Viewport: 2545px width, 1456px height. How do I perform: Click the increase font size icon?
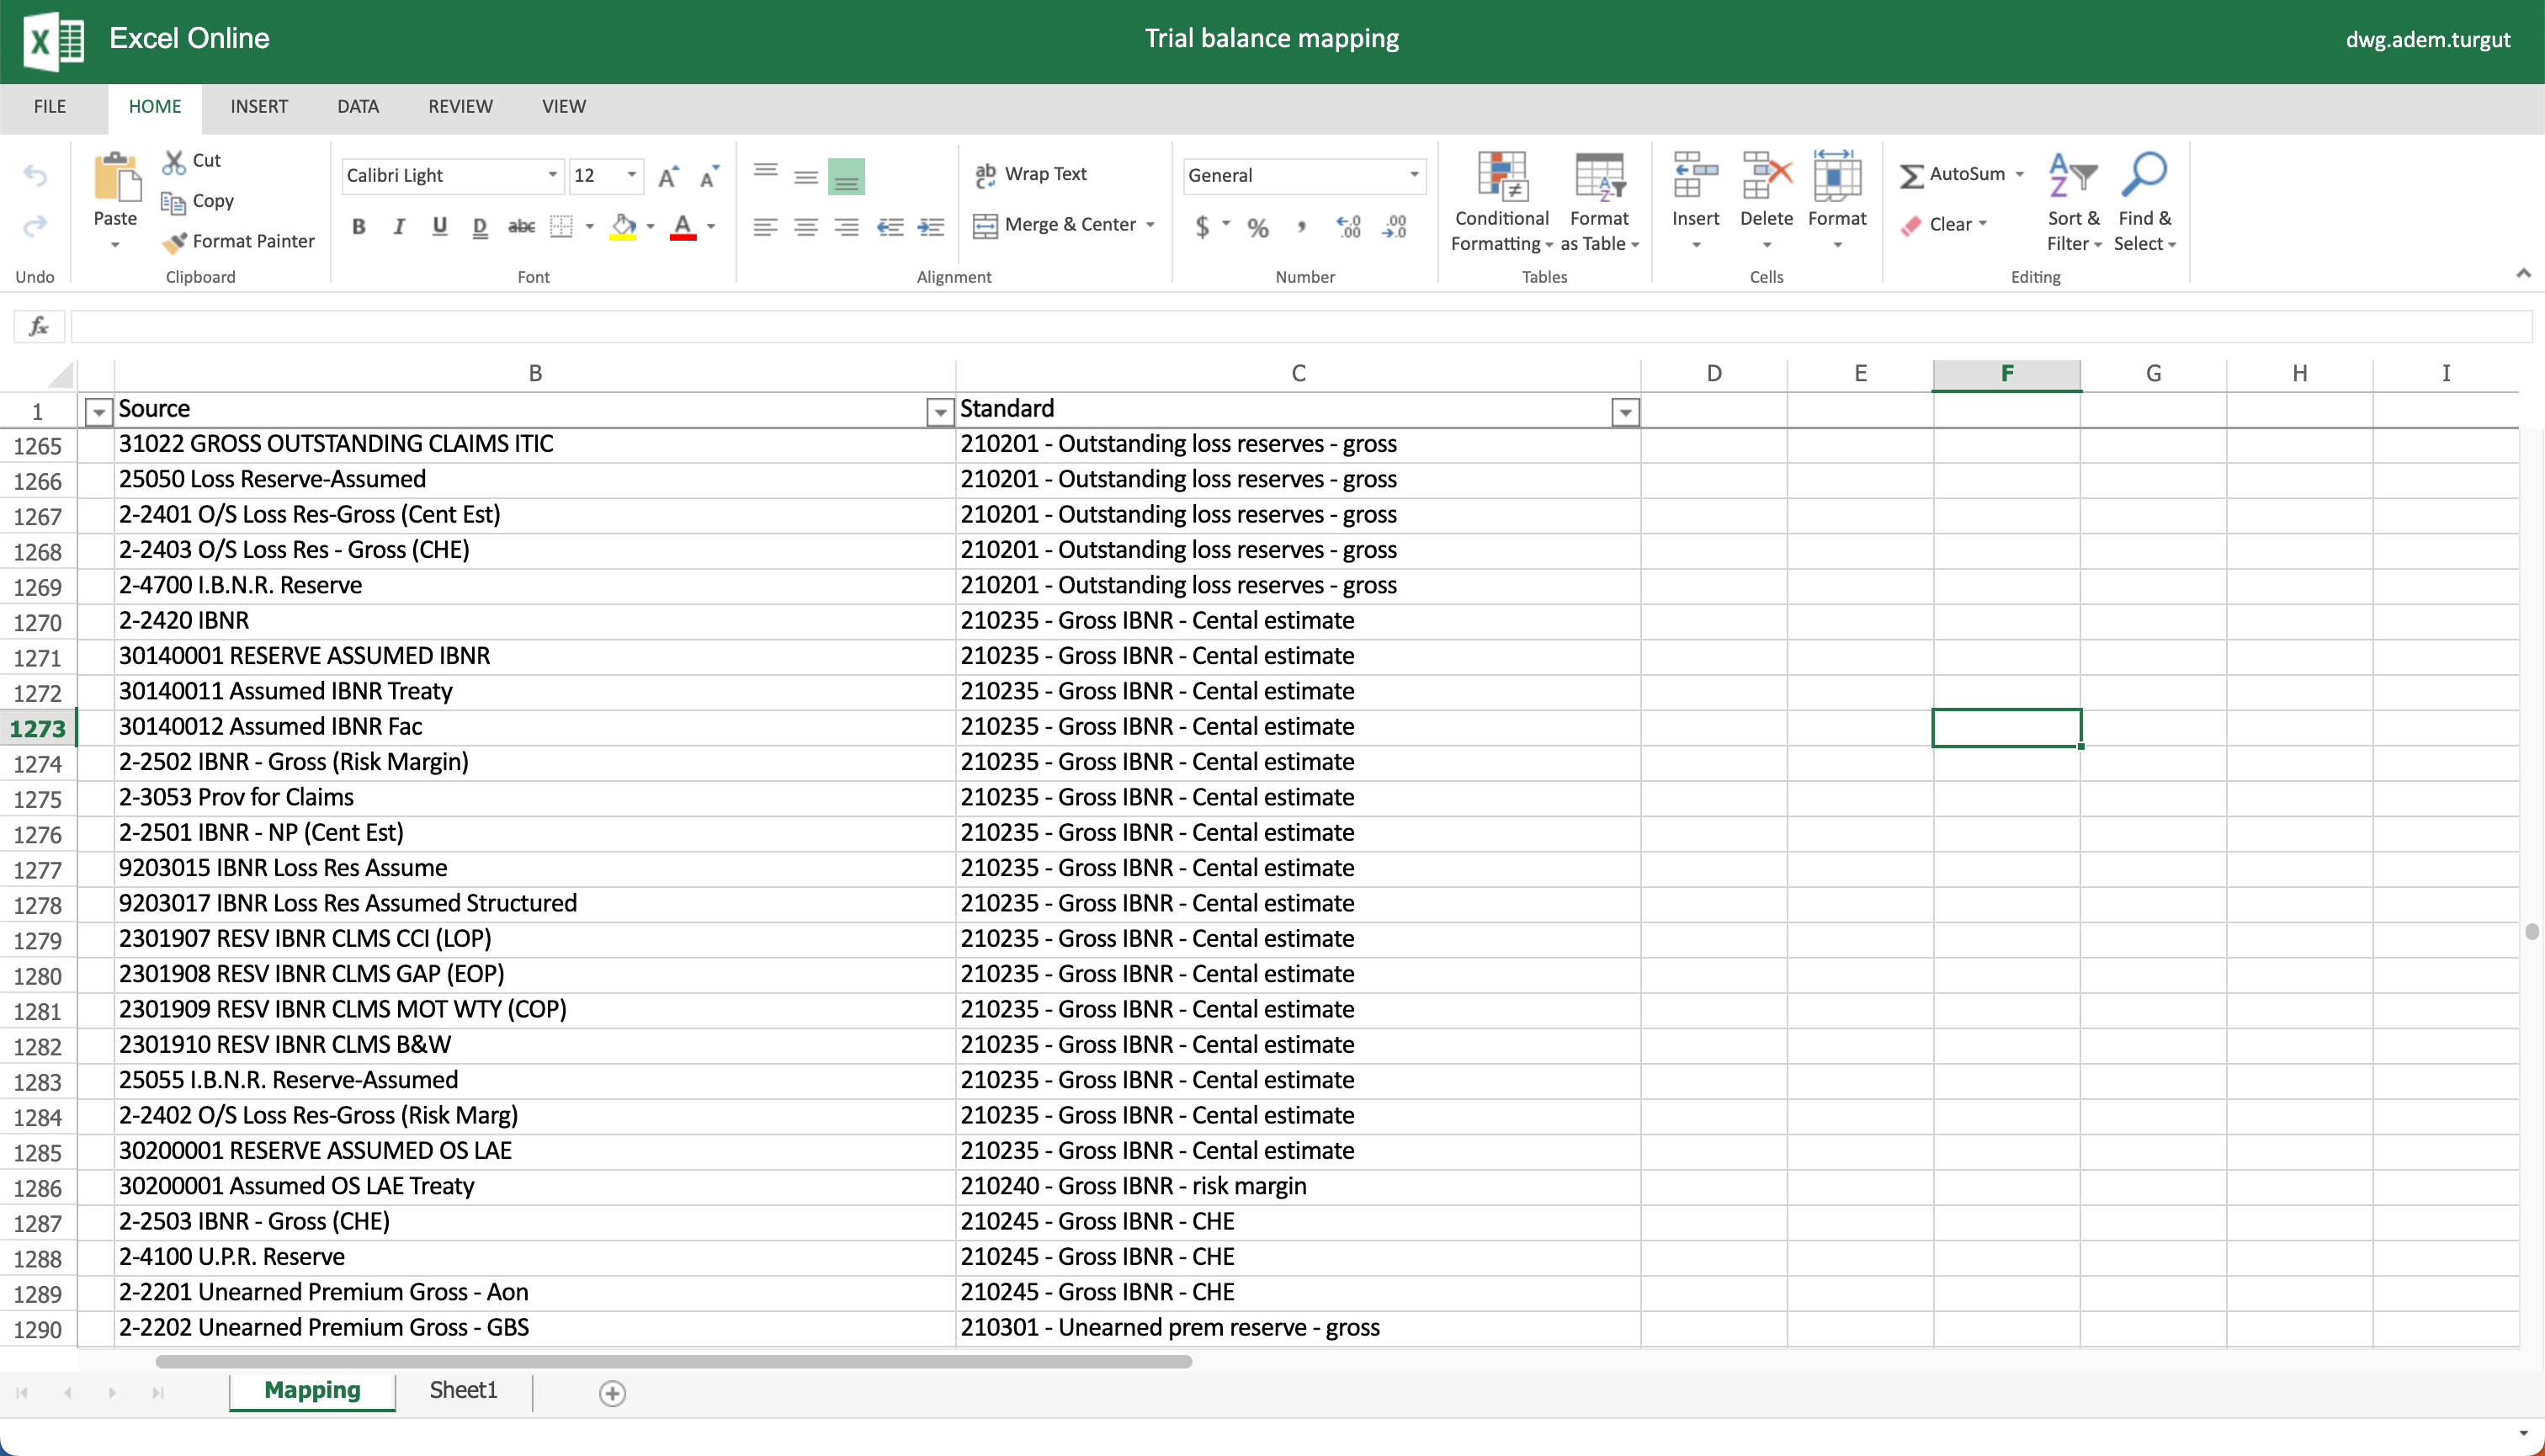tap(668, 177)
